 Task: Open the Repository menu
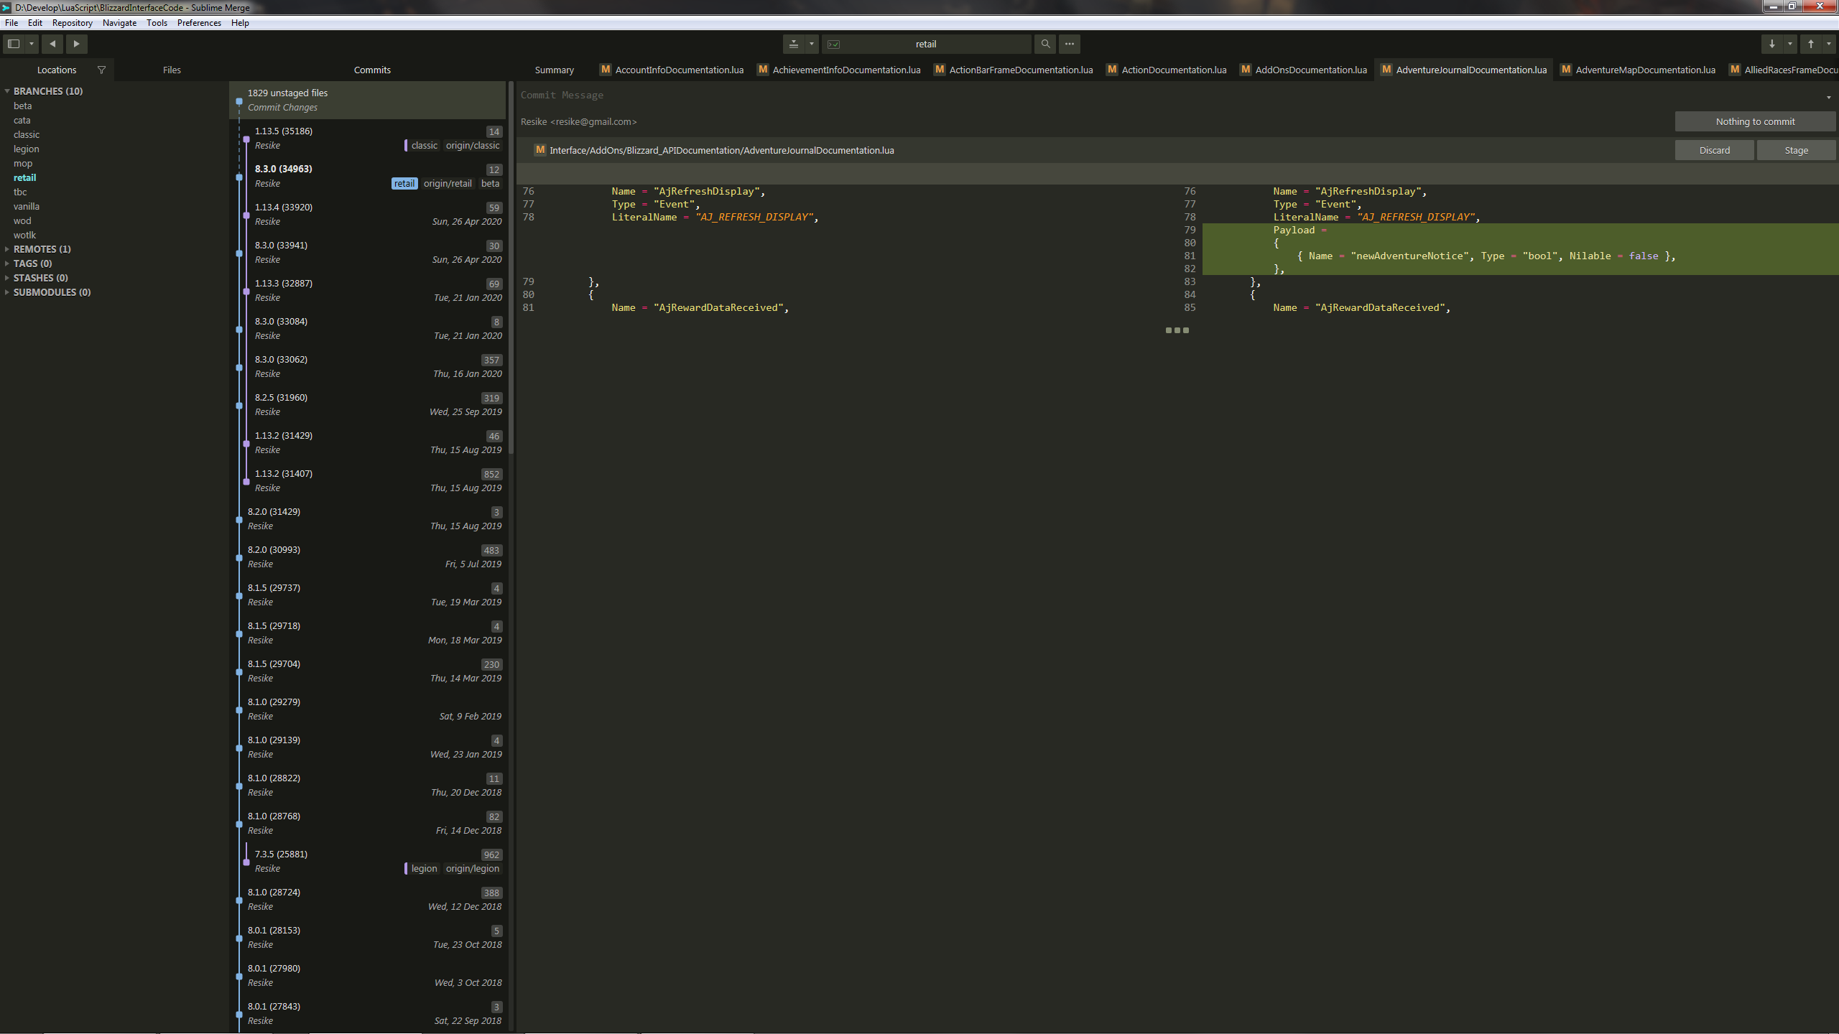click(72, 23)
